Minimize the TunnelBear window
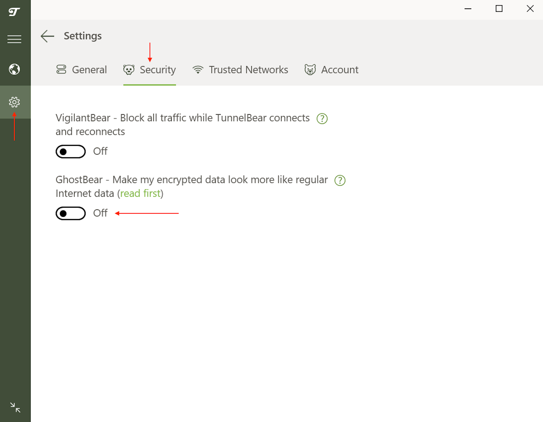 click(x=468, y=9)
